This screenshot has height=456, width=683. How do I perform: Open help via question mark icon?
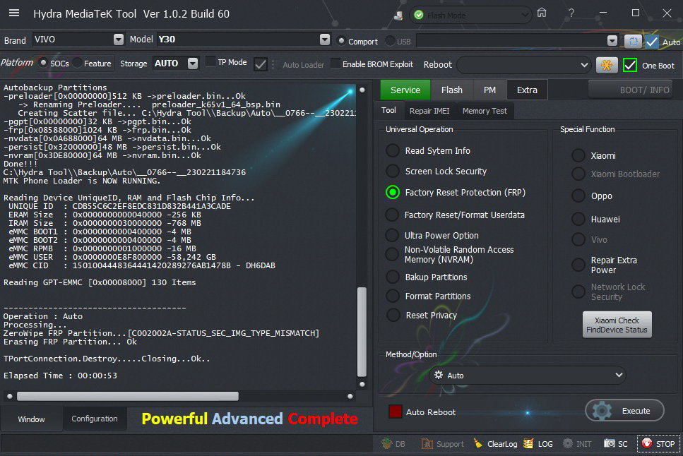click(x=571, y=13)
